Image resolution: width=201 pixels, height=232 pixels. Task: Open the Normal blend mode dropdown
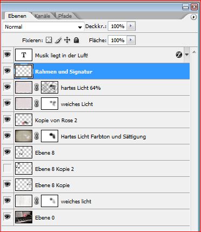(44, 27)
